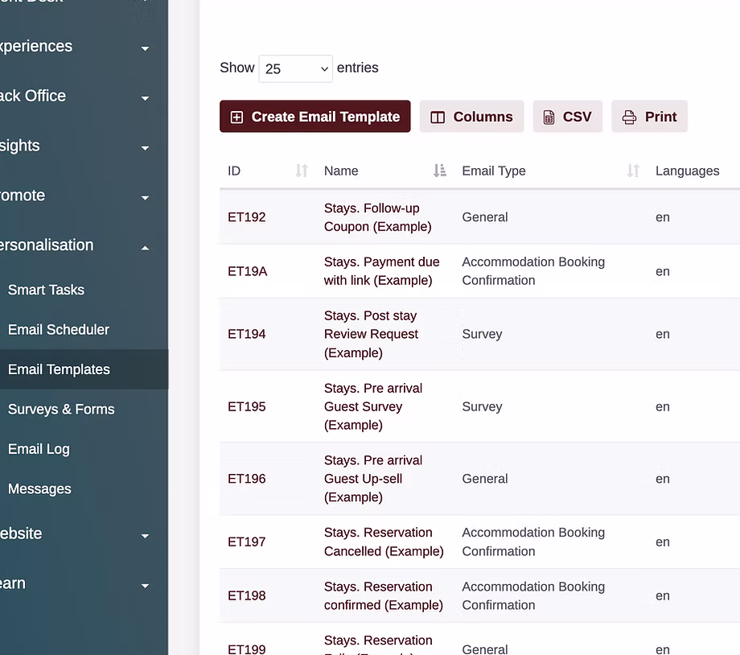Expand the Insights sidebar menu
This screenshot has height=655, width=740.
[145, 148]
